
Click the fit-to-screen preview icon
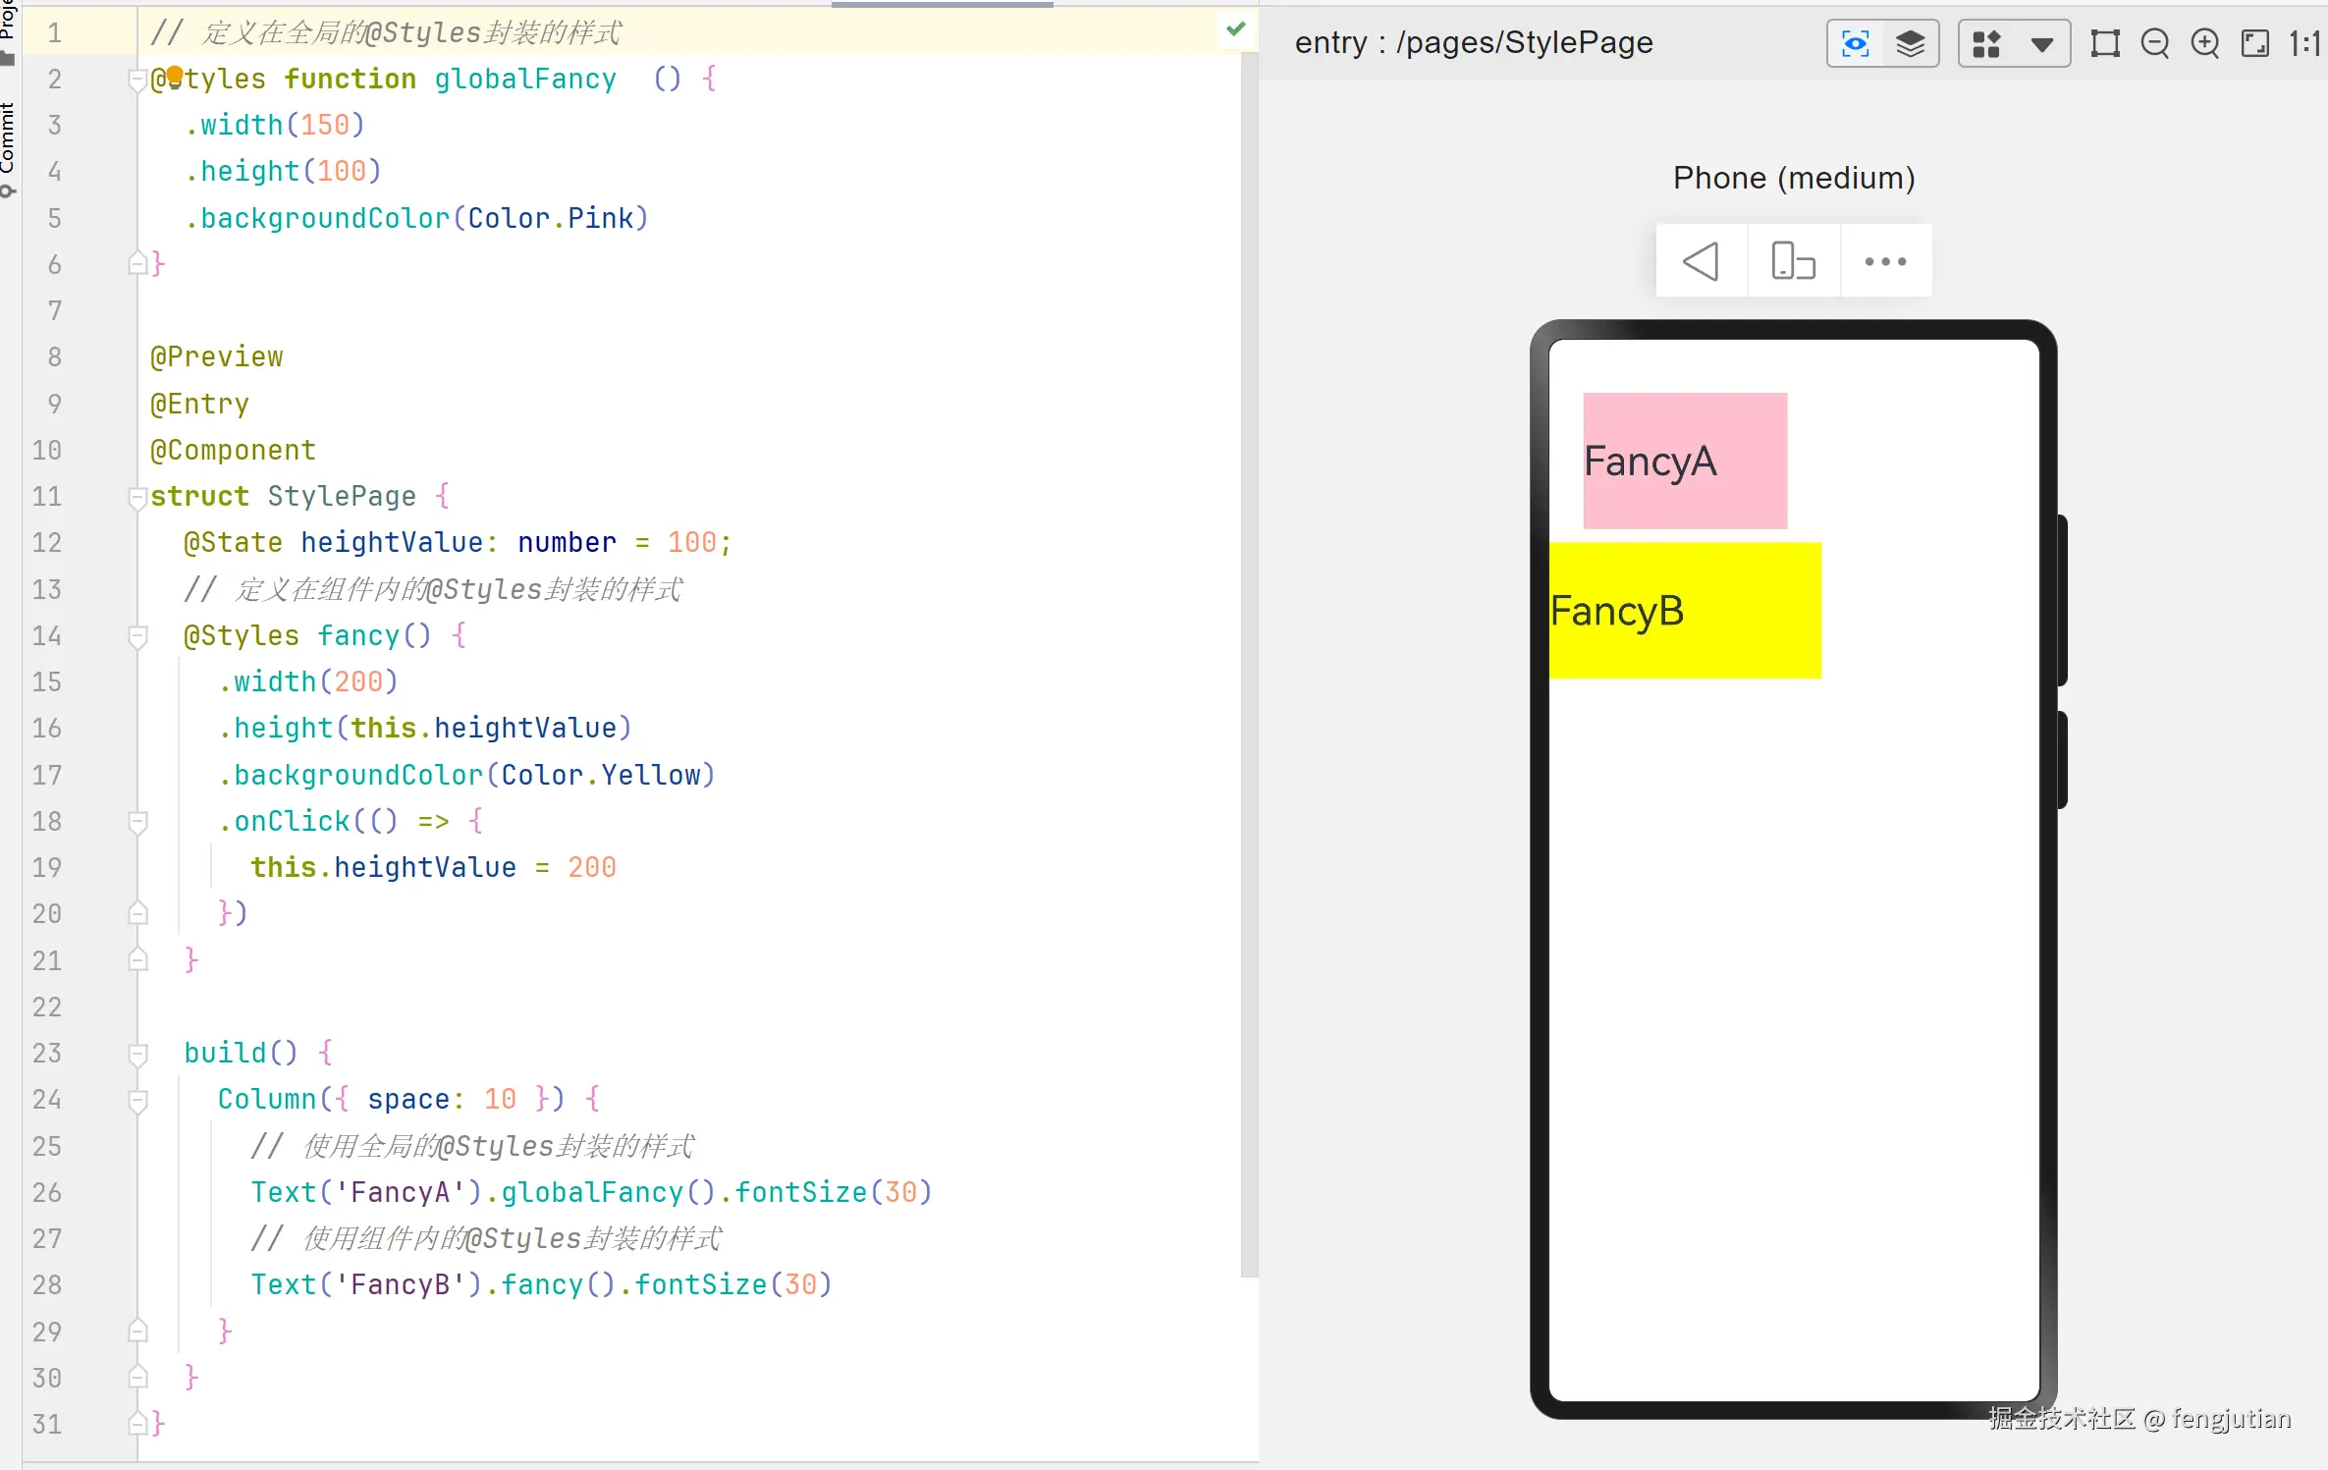click(x=2255, y=44)
